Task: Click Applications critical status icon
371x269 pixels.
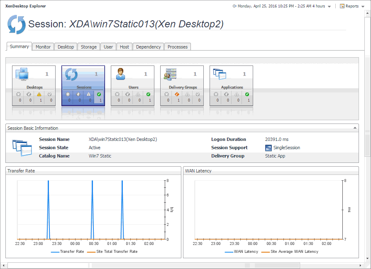Action: coord(227,95)
